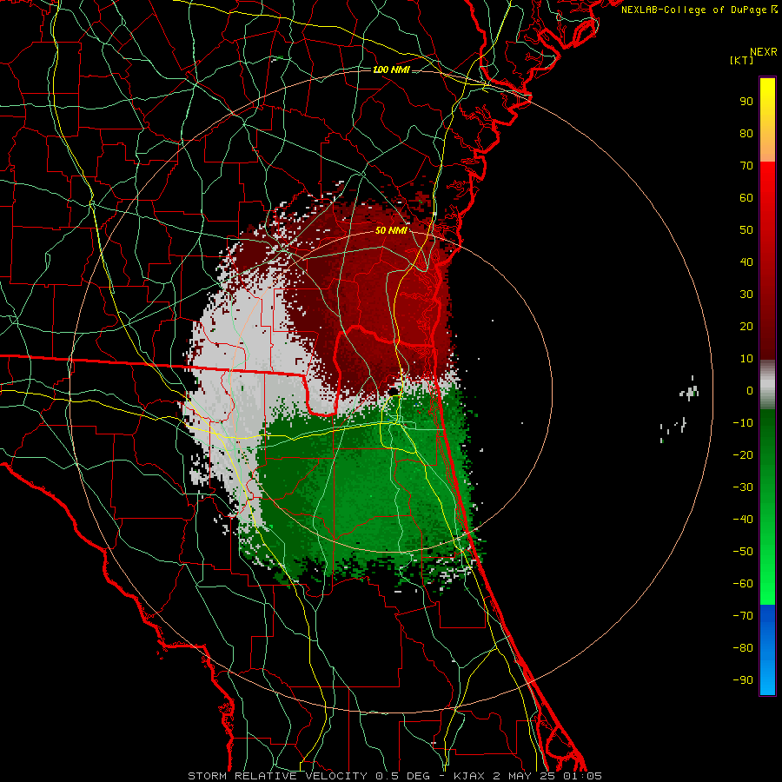Click the -20 value on the velocity scale

[743, 454]
